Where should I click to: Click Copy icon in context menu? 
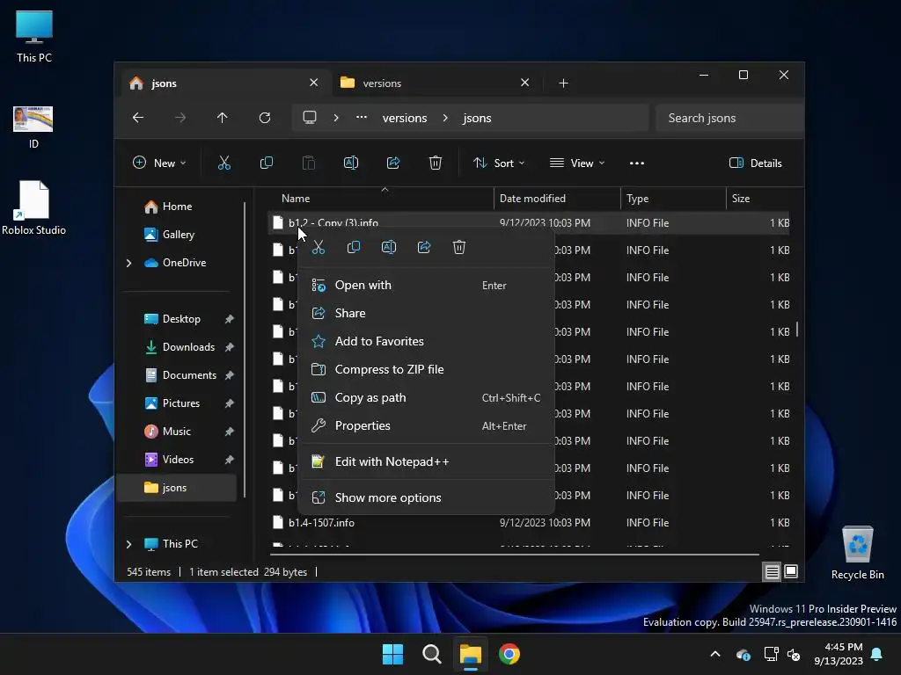(x=354, y=247)
